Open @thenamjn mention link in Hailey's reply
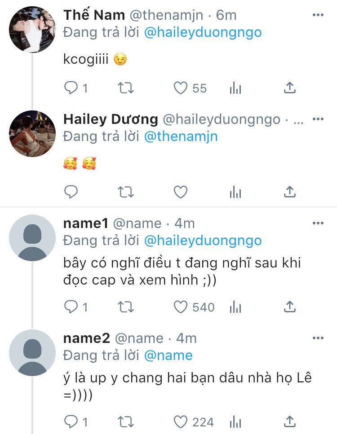 181,136
